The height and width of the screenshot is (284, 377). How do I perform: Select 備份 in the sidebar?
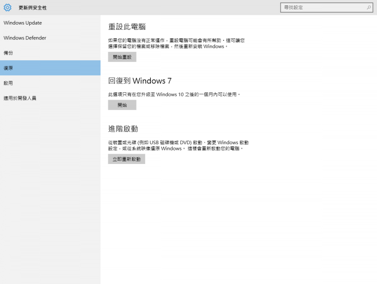tap(50, 53)
